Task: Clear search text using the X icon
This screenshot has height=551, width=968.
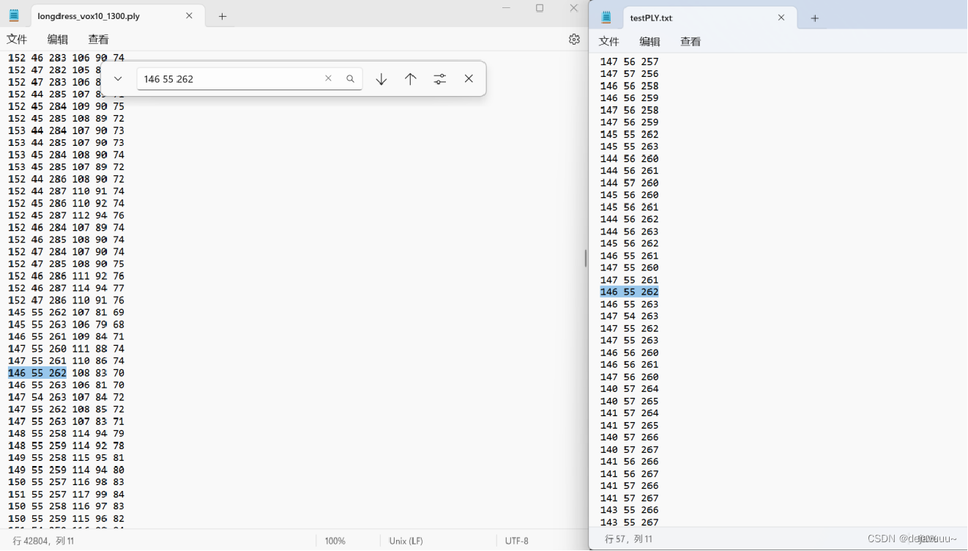Action: coord(328,78)
